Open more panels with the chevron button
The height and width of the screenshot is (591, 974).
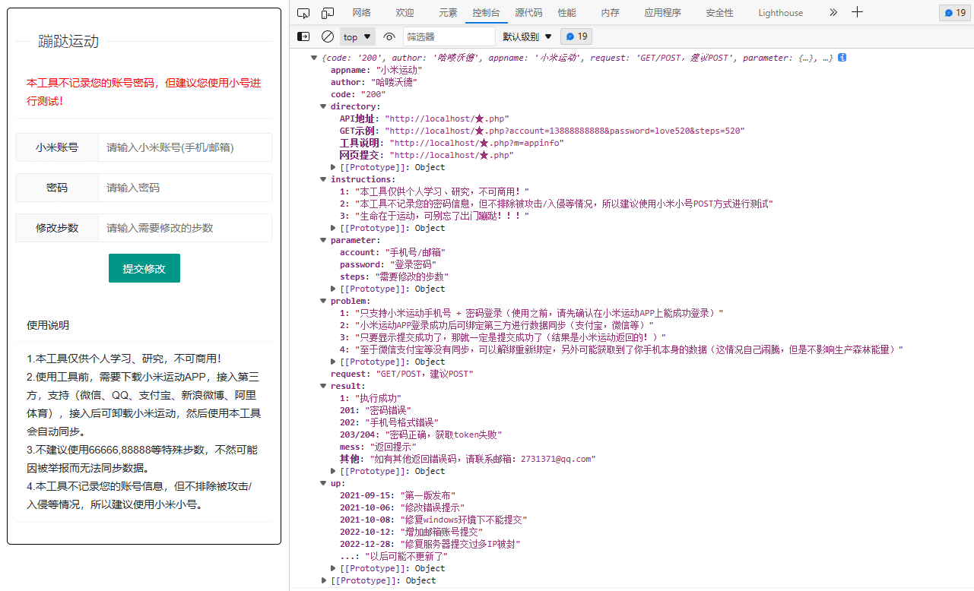point(833,12)
